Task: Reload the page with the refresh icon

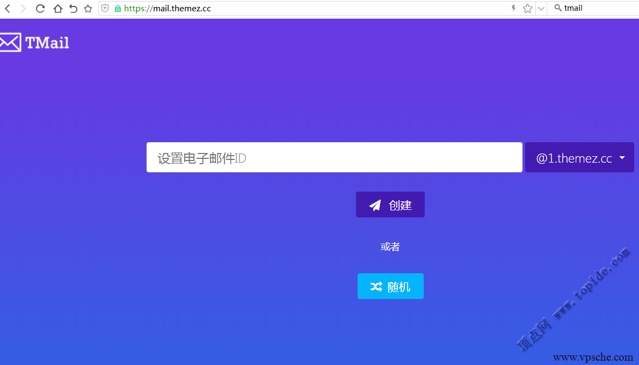Action: coord(40,9)
